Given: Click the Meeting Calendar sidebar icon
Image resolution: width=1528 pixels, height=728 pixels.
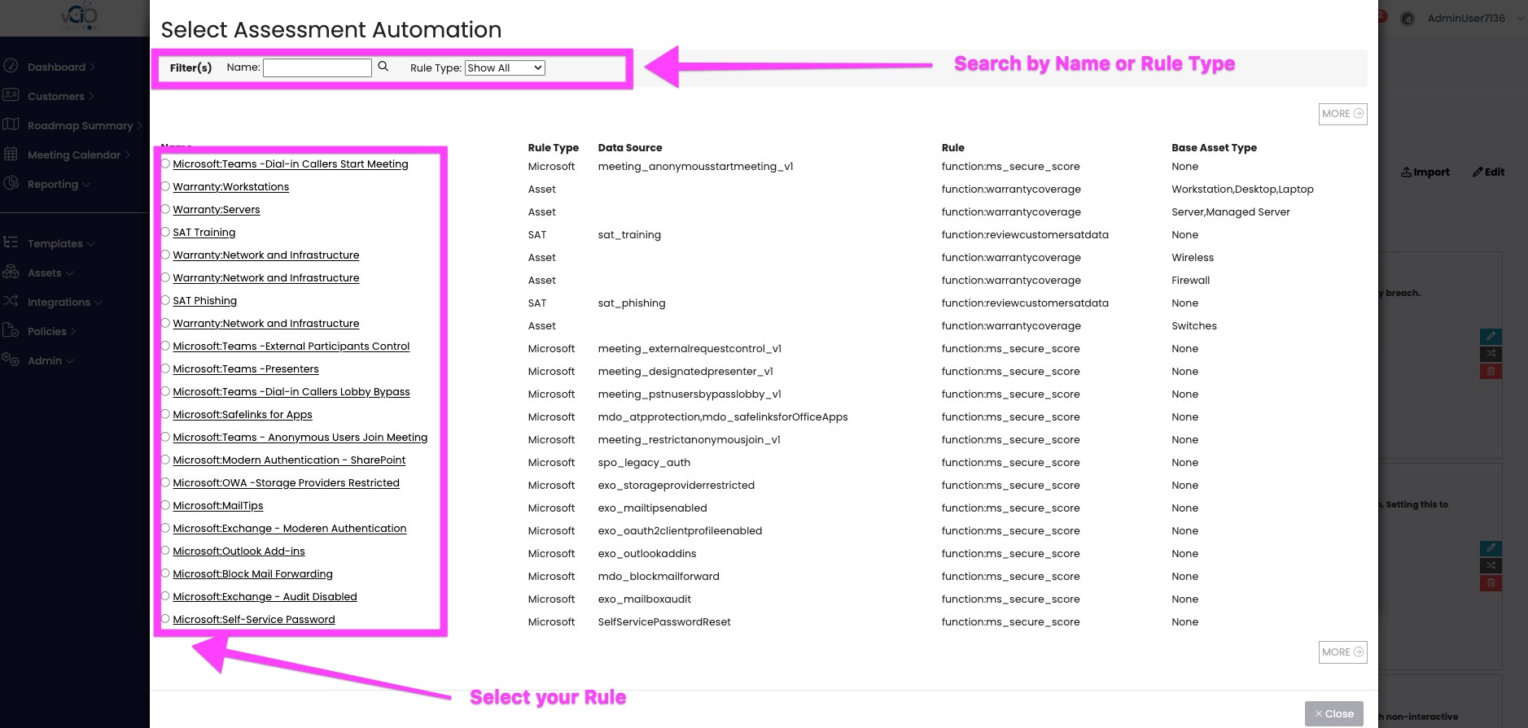Looking at the screenshot, I should (11, 154).
